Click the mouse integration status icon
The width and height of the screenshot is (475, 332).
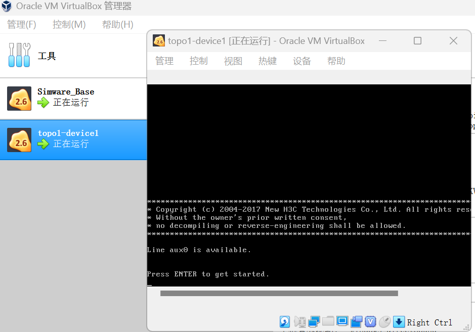[385, 322]
